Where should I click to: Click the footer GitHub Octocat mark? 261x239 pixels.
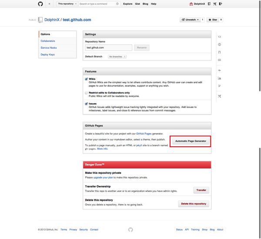tap(130, 229)
